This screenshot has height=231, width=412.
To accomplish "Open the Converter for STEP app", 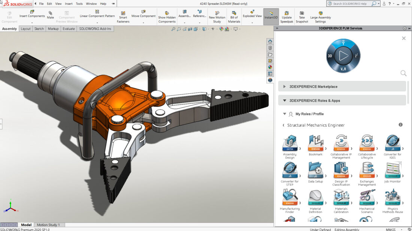I will (x=290, y=174).
